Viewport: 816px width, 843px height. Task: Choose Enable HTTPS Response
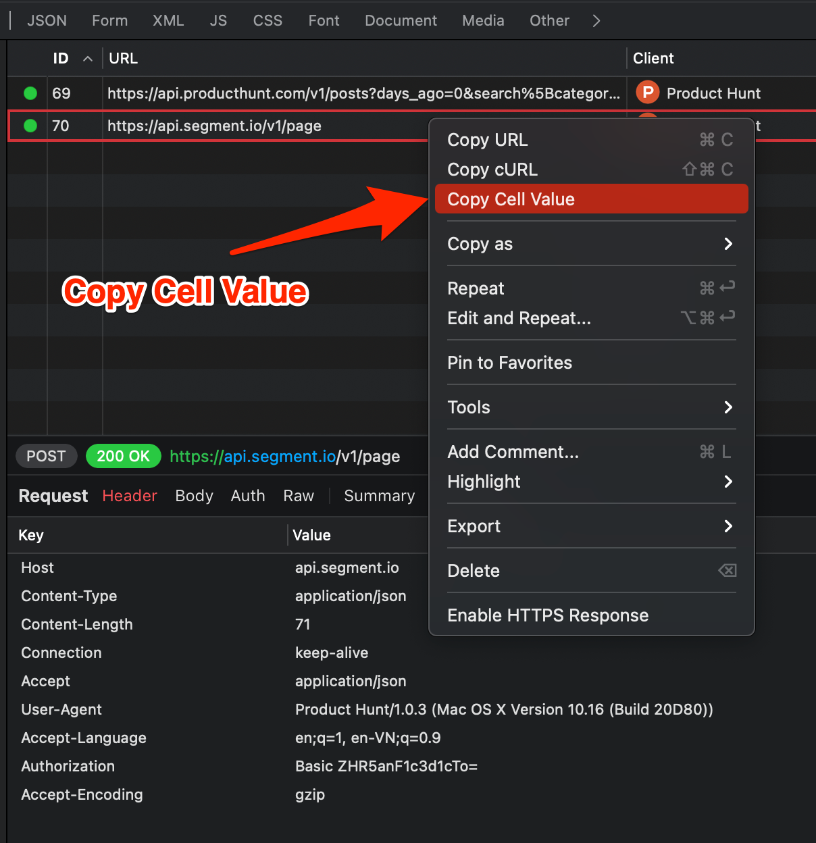(x=591, y=615)
